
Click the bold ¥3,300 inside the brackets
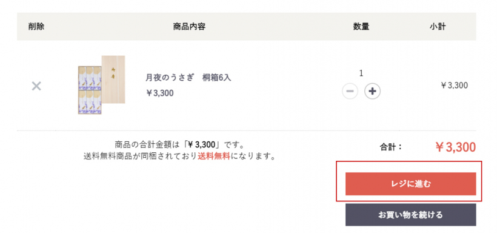coord(202,145)
